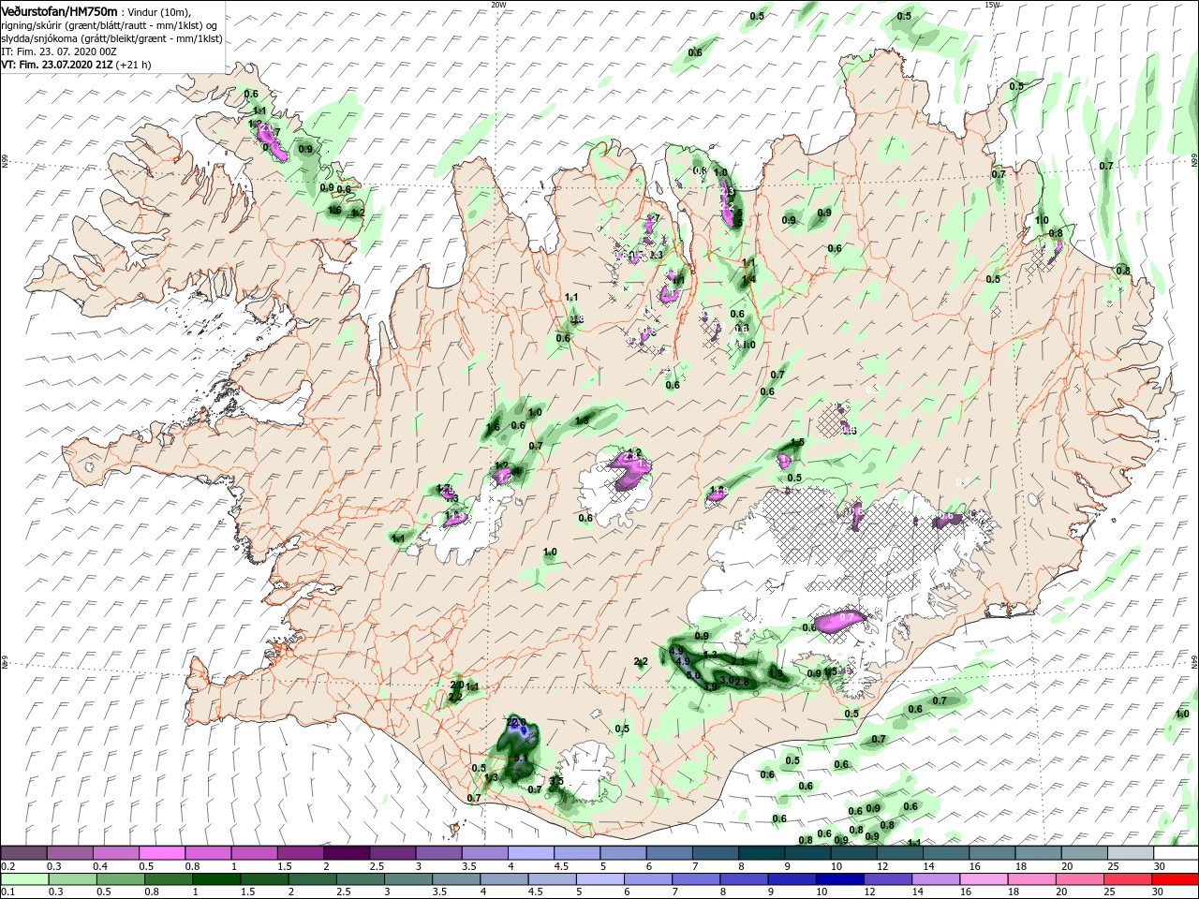The image size is (1199, 899).
Task: Click the 2.8 precipitation value on the map
Action: [743, 682]
